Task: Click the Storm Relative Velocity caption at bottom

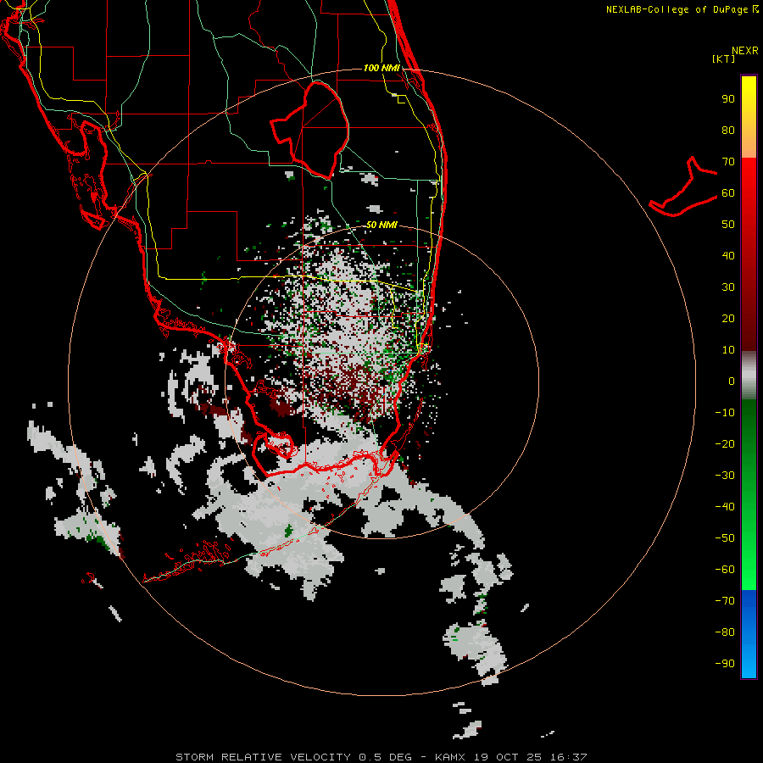Action: click(x=381, y=757)
